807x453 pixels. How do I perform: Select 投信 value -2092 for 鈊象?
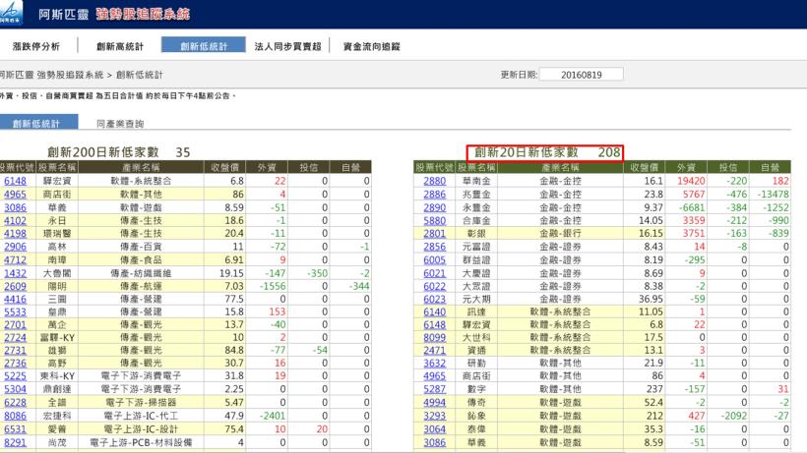coord(733,416)
